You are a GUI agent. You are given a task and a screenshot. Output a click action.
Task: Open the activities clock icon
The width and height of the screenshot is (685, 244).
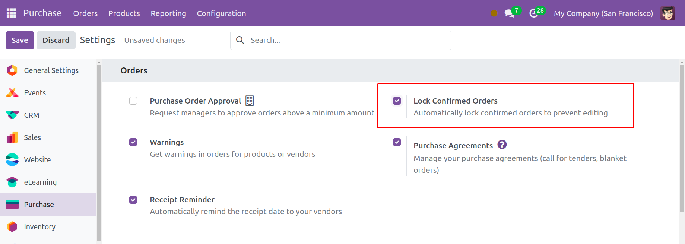533,13
